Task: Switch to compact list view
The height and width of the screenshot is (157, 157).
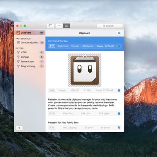Action: (x=59, y=26)
